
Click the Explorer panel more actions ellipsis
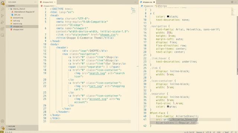[35, 2]
